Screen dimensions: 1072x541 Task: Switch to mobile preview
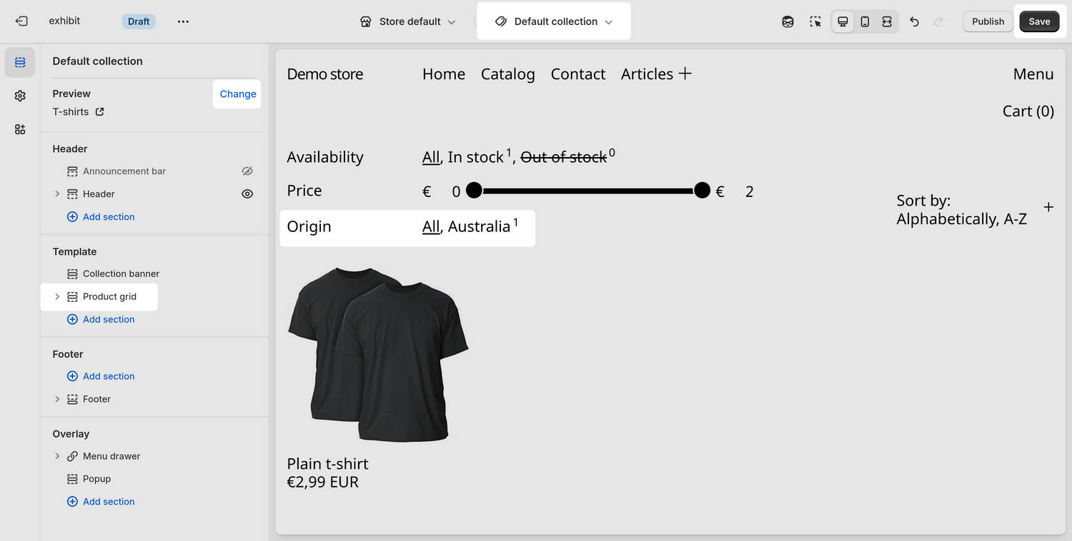tap(865, 21)
